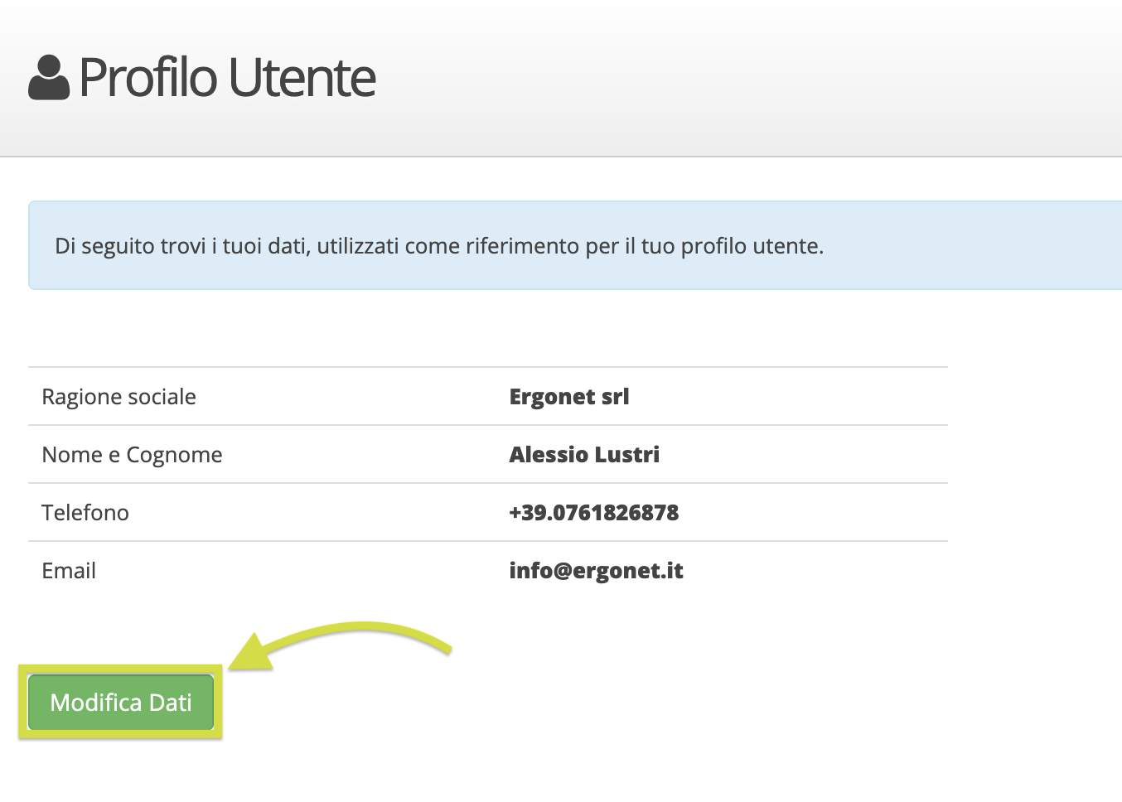Click the Profilo Utente page title
Viewport: 1122px width, 802px height.
click(x=225, y=77)
